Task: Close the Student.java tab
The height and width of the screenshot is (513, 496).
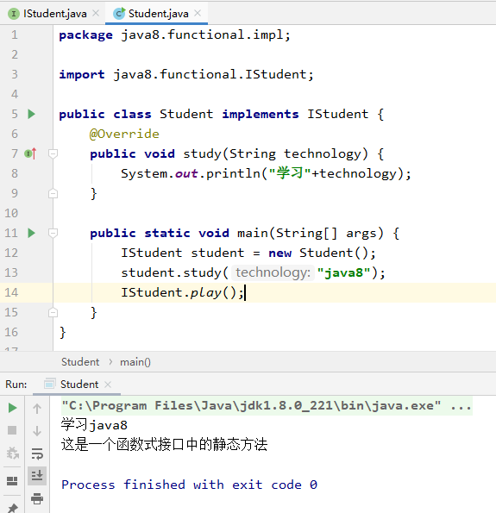Action: (198, 13)
